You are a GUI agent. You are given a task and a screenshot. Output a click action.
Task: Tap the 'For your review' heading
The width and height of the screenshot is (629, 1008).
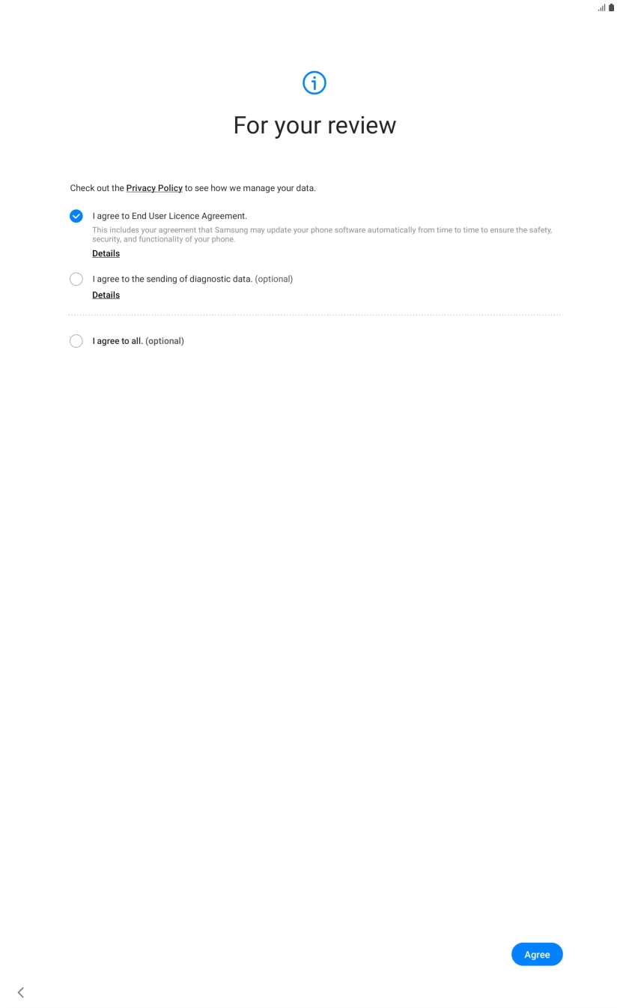314,125
